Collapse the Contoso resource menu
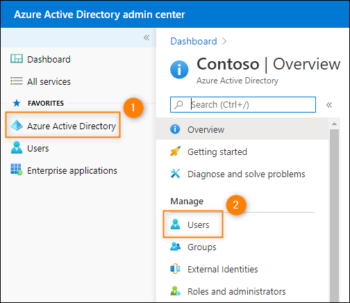Image resolution: width=350 pixels, height=303 pixels. (329, 105)
